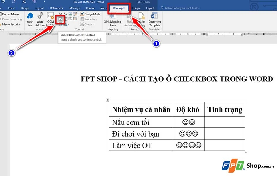Click the Properties button in Controls
Screen dimensions: 277x176
point(89,19)
